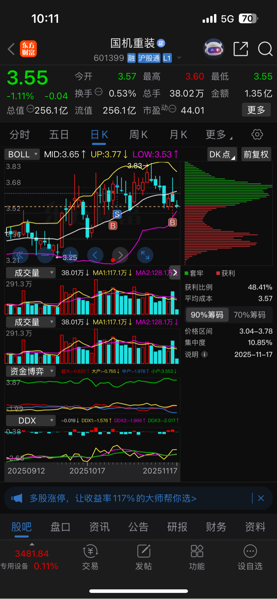The height and width of the screenshot is (599, 277).
Task: Switch to 周K tab
Action: 138,135
